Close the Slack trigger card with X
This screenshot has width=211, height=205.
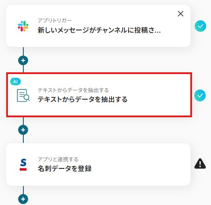pos(181,14)
